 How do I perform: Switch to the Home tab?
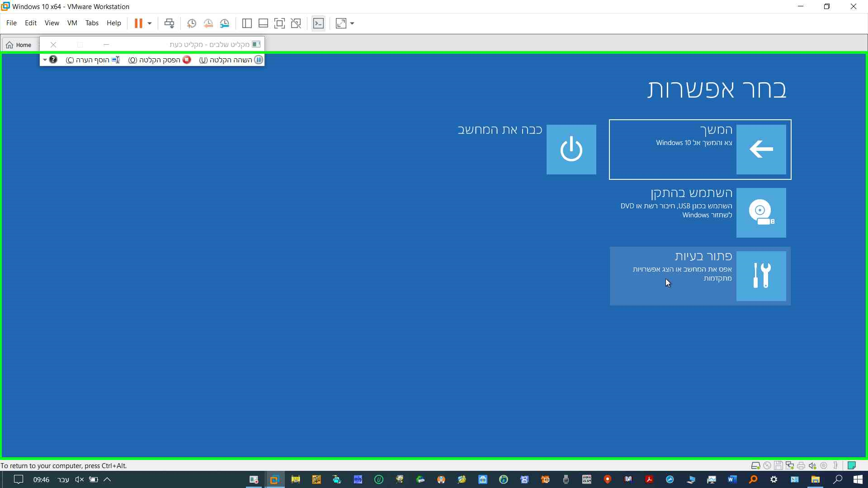(19, 45)
